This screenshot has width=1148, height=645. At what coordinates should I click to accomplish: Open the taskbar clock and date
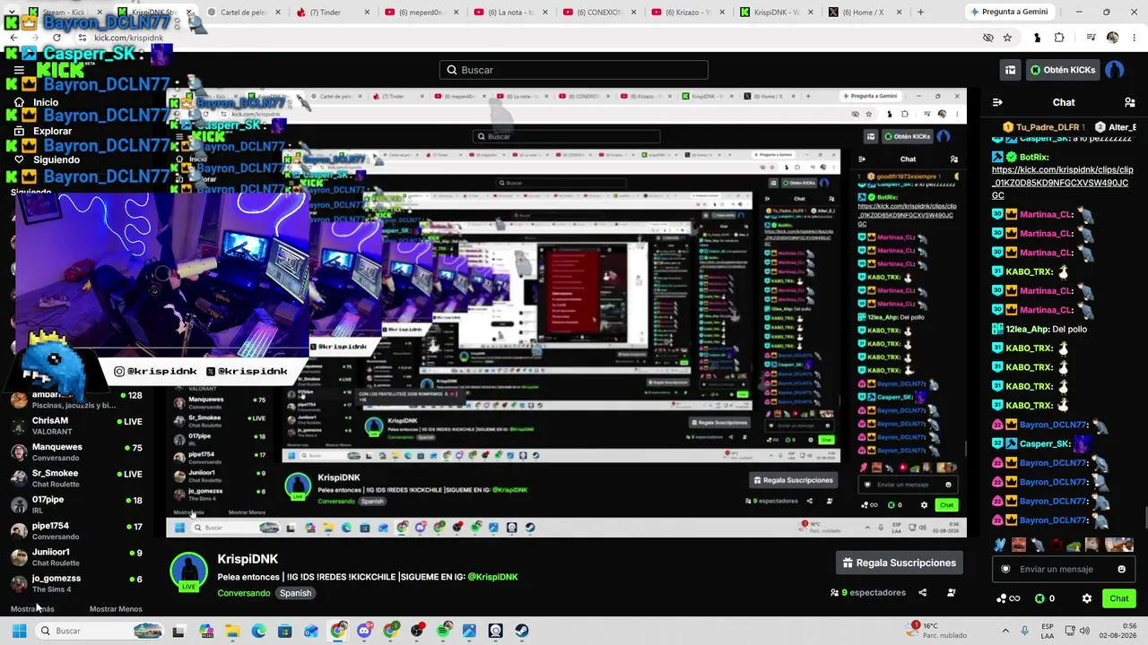[1118, 631]
